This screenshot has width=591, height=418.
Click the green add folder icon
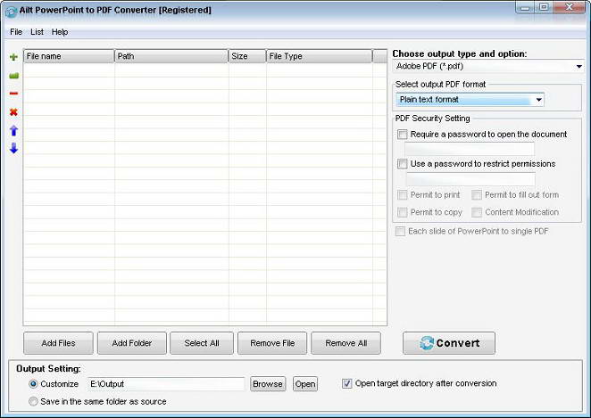pos(13,76)
